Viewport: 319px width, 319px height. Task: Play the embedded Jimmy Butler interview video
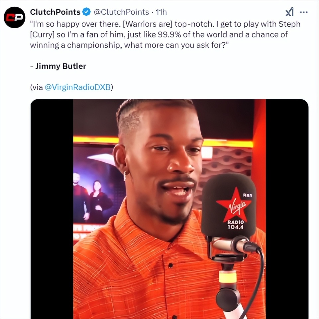pyautogui.click(x=169, y=209)
